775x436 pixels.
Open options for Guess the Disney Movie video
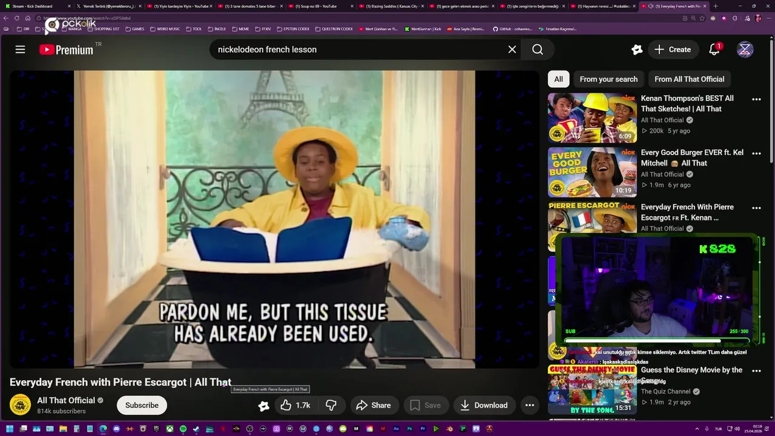(756, 371)
